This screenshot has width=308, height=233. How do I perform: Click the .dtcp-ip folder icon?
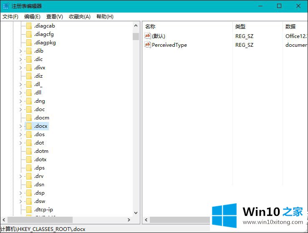29,210
